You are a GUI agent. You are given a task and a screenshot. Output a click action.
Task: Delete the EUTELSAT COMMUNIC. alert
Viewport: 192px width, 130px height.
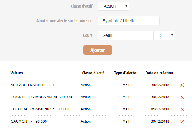pyautogui.click(x=182, y=110)
